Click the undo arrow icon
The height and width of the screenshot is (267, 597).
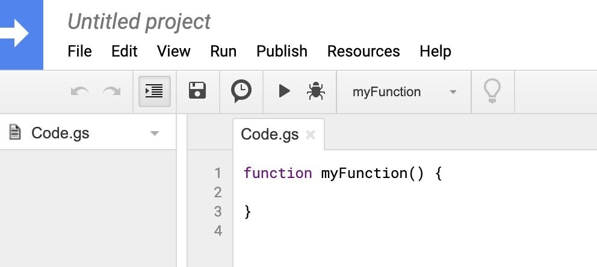point(80,91)
